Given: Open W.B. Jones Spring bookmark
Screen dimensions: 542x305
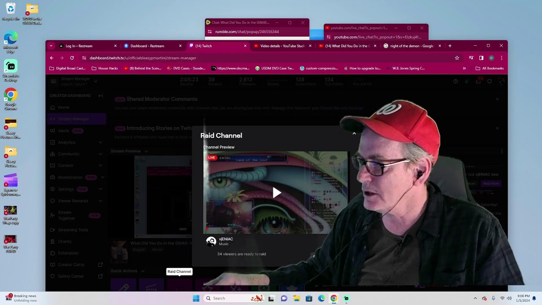Looking at the screenshot, I should point(405,68).
